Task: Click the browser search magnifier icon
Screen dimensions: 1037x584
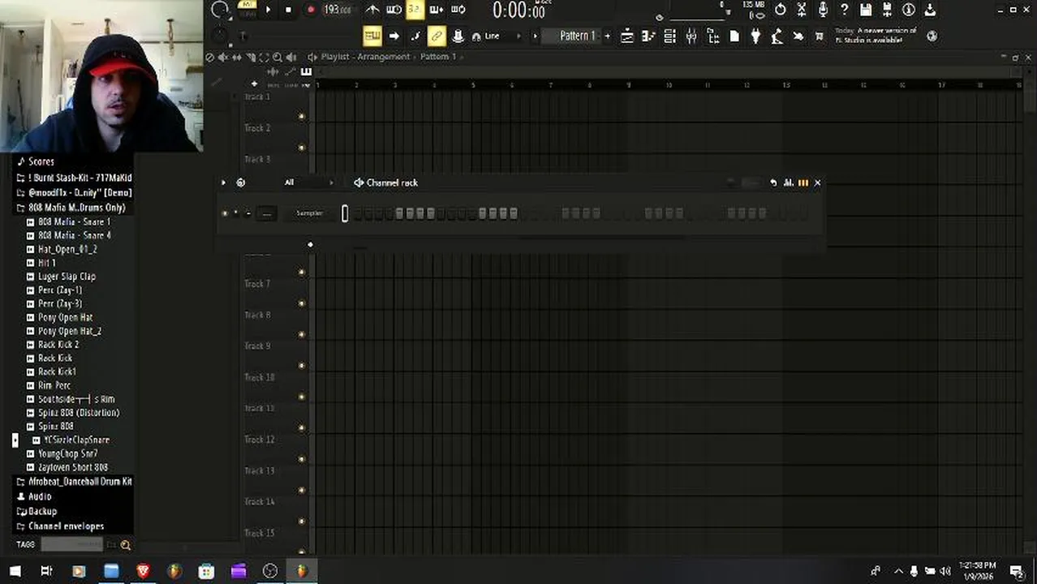Action: click(125, 545)
